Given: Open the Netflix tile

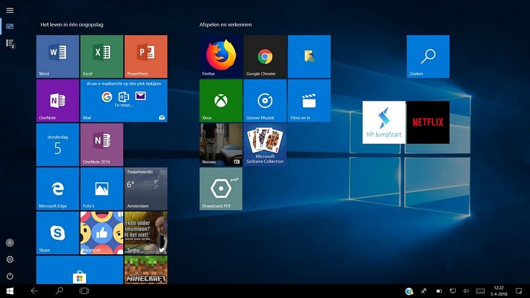Looking at the screenshot, I should 428,123.
